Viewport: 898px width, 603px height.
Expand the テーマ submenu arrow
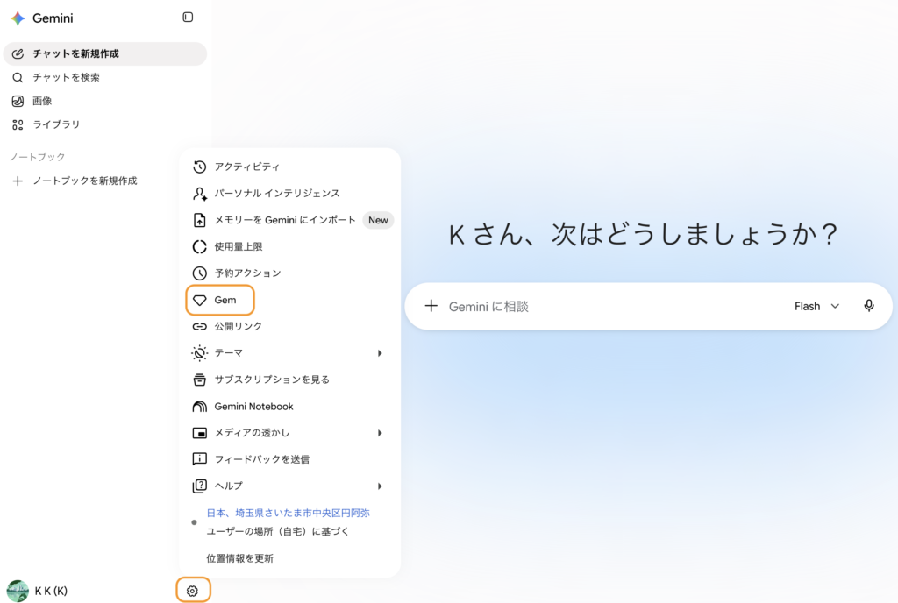pos(380,353)
